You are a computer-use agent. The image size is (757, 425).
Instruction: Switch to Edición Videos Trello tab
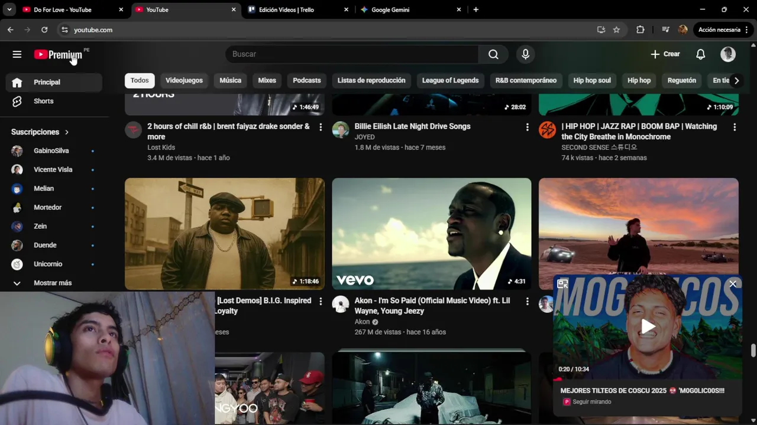click(298, 9)
